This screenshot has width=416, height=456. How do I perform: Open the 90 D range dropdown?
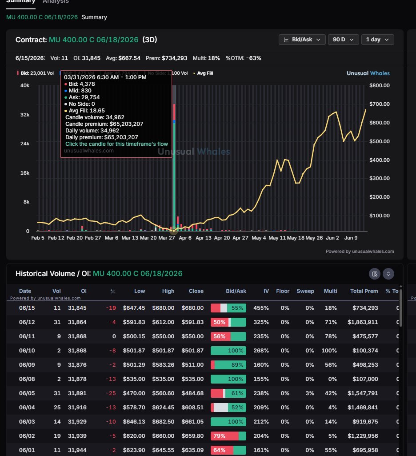click(x=343, y=40)
